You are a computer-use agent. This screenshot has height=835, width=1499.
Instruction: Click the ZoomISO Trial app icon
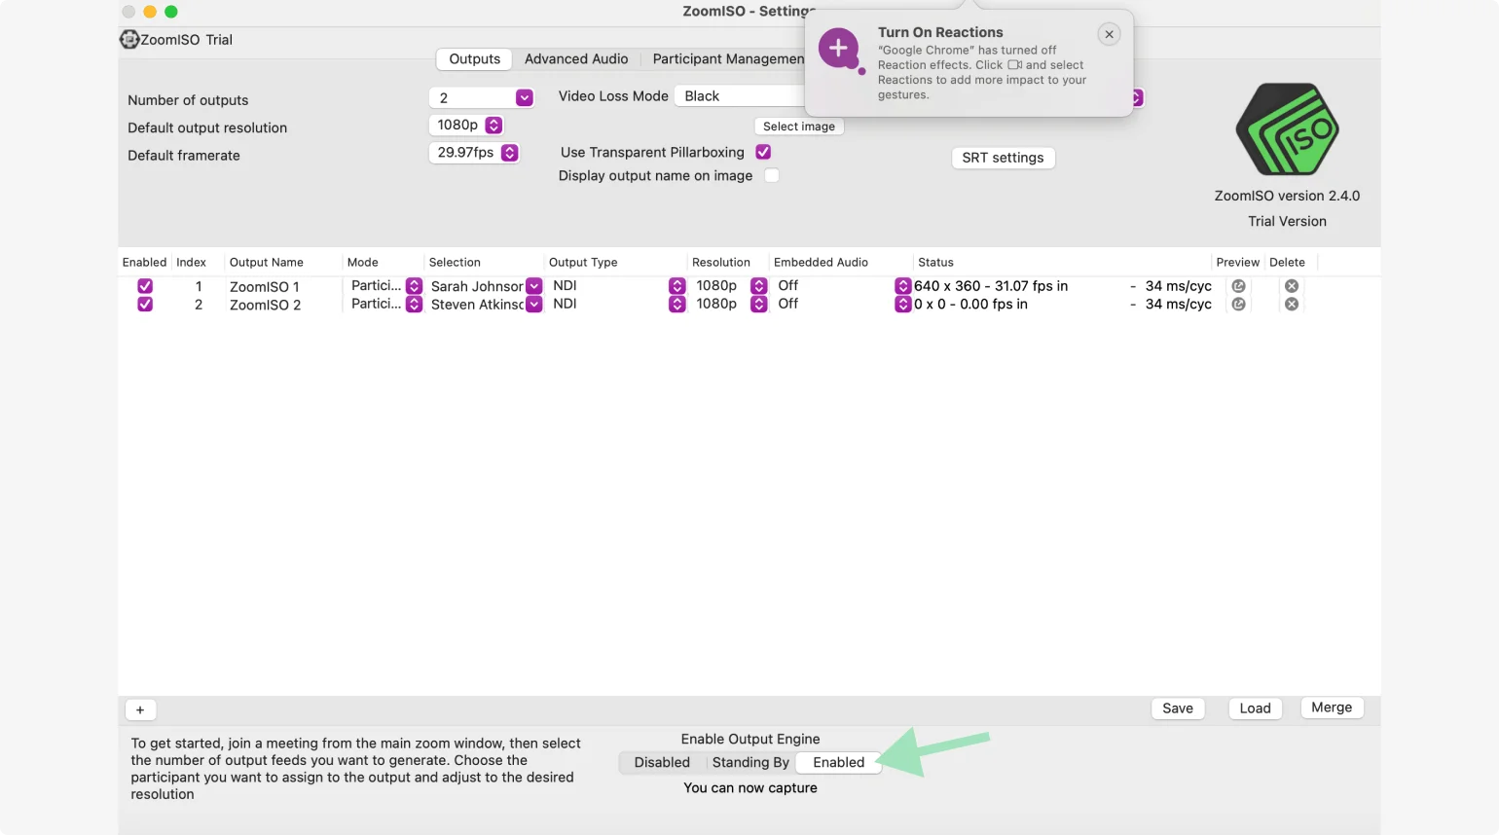(x=129, y=39)
